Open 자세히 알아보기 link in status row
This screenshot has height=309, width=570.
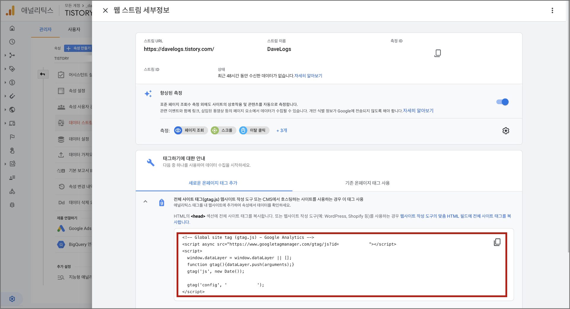(x=308, y=76)
